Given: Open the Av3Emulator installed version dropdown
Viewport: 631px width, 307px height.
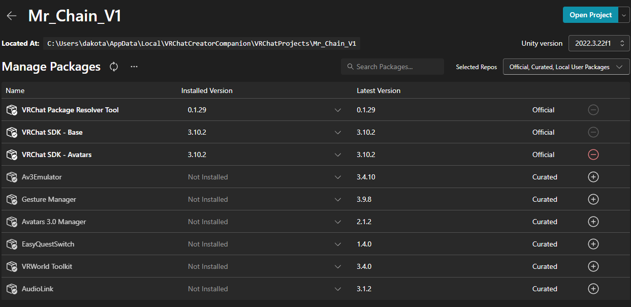Looking at the screenshot, I should (338, 177).
